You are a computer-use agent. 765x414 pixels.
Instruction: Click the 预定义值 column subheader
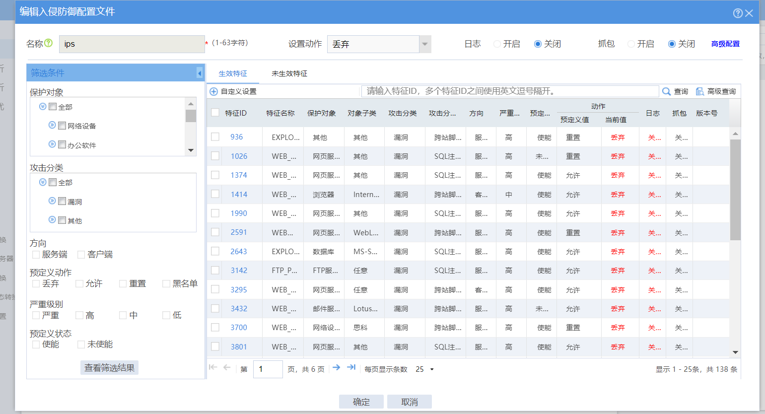coord(575,120)
